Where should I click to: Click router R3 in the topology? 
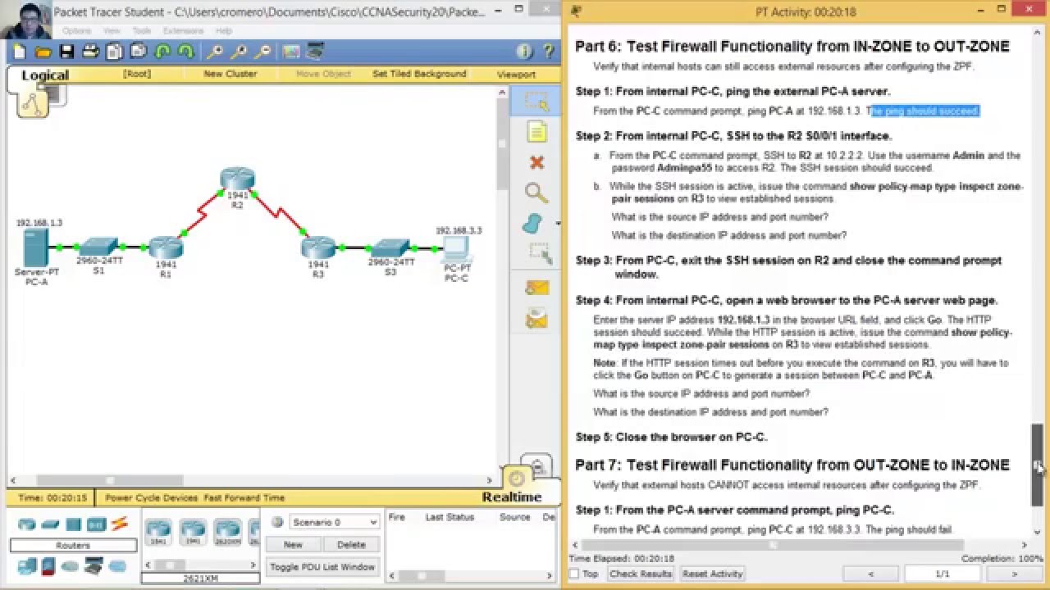[318, 248]
